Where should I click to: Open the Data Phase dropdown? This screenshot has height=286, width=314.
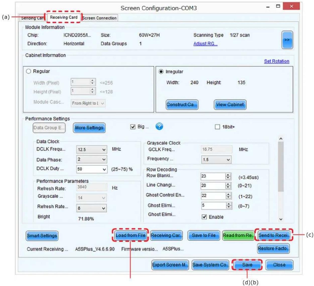tap(92, 159)
